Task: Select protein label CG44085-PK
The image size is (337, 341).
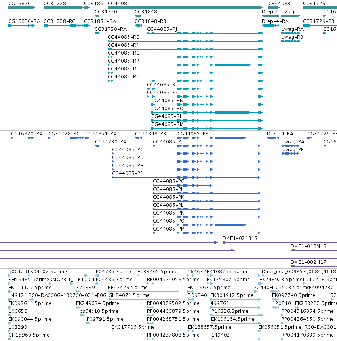Action: (169, 197)
